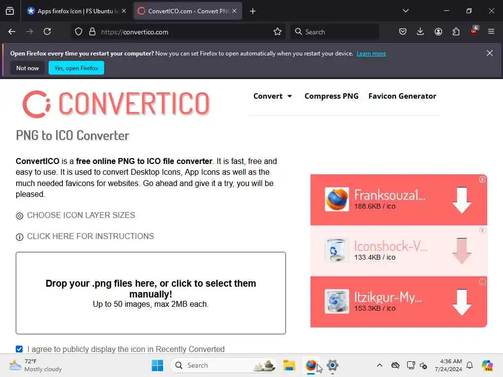Click the taskbar Search box

224,365
